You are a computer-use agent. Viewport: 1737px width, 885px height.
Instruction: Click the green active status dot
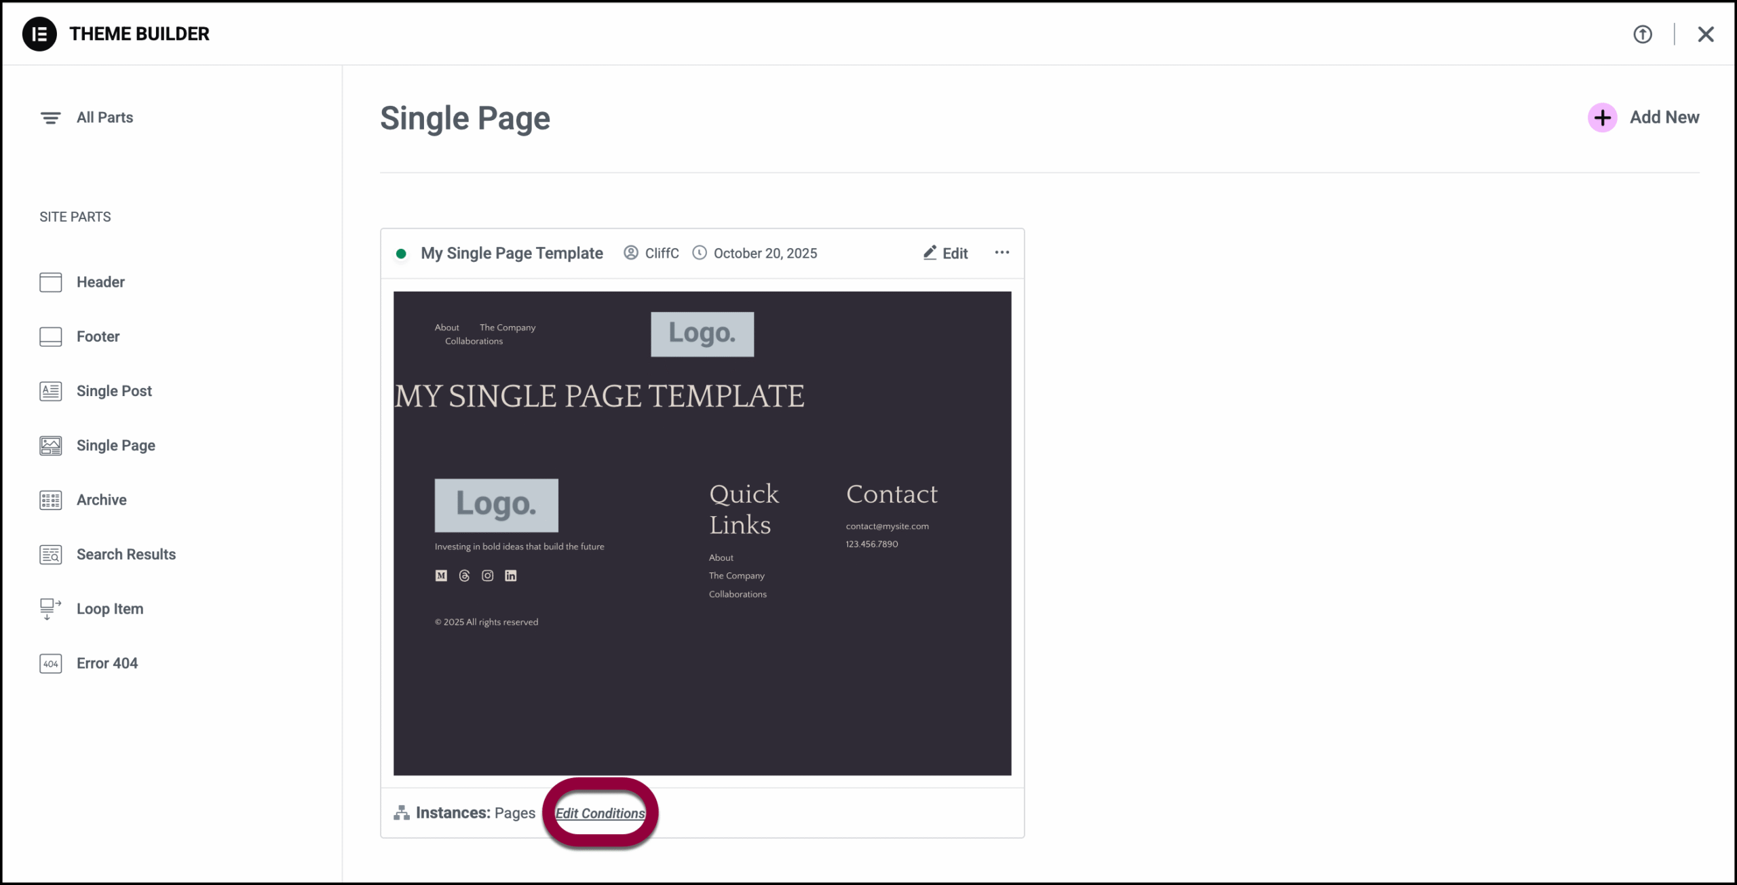click(401, 254)
